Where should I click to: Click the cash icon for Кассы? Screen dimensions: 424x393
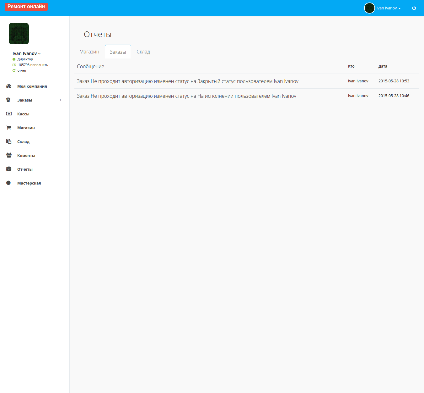pyautogui.click(x=9, y=114)
